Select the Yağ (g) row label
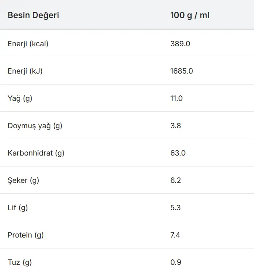254x272 pixels. tap(20, 98)
